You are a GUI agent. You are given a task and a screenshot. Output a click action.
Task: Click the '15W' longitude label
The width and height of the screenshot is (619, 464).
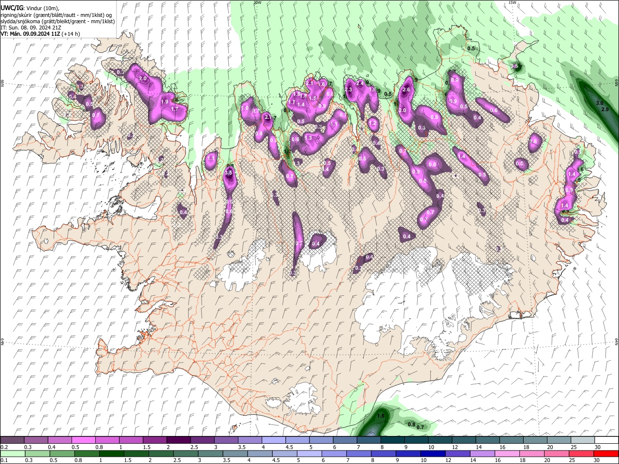[512, 2]
